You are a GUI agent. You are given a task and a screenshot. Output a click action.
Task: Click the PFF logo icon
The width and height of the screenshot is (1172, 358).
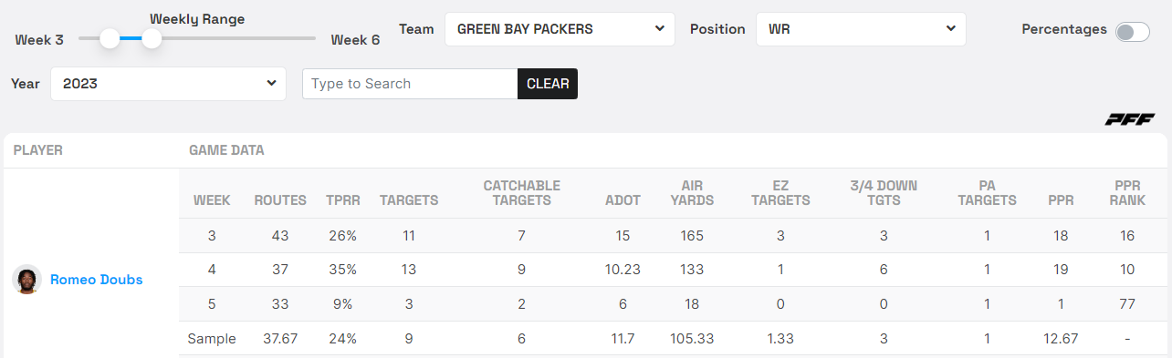pyautogui.click(x=1130, y=120)
